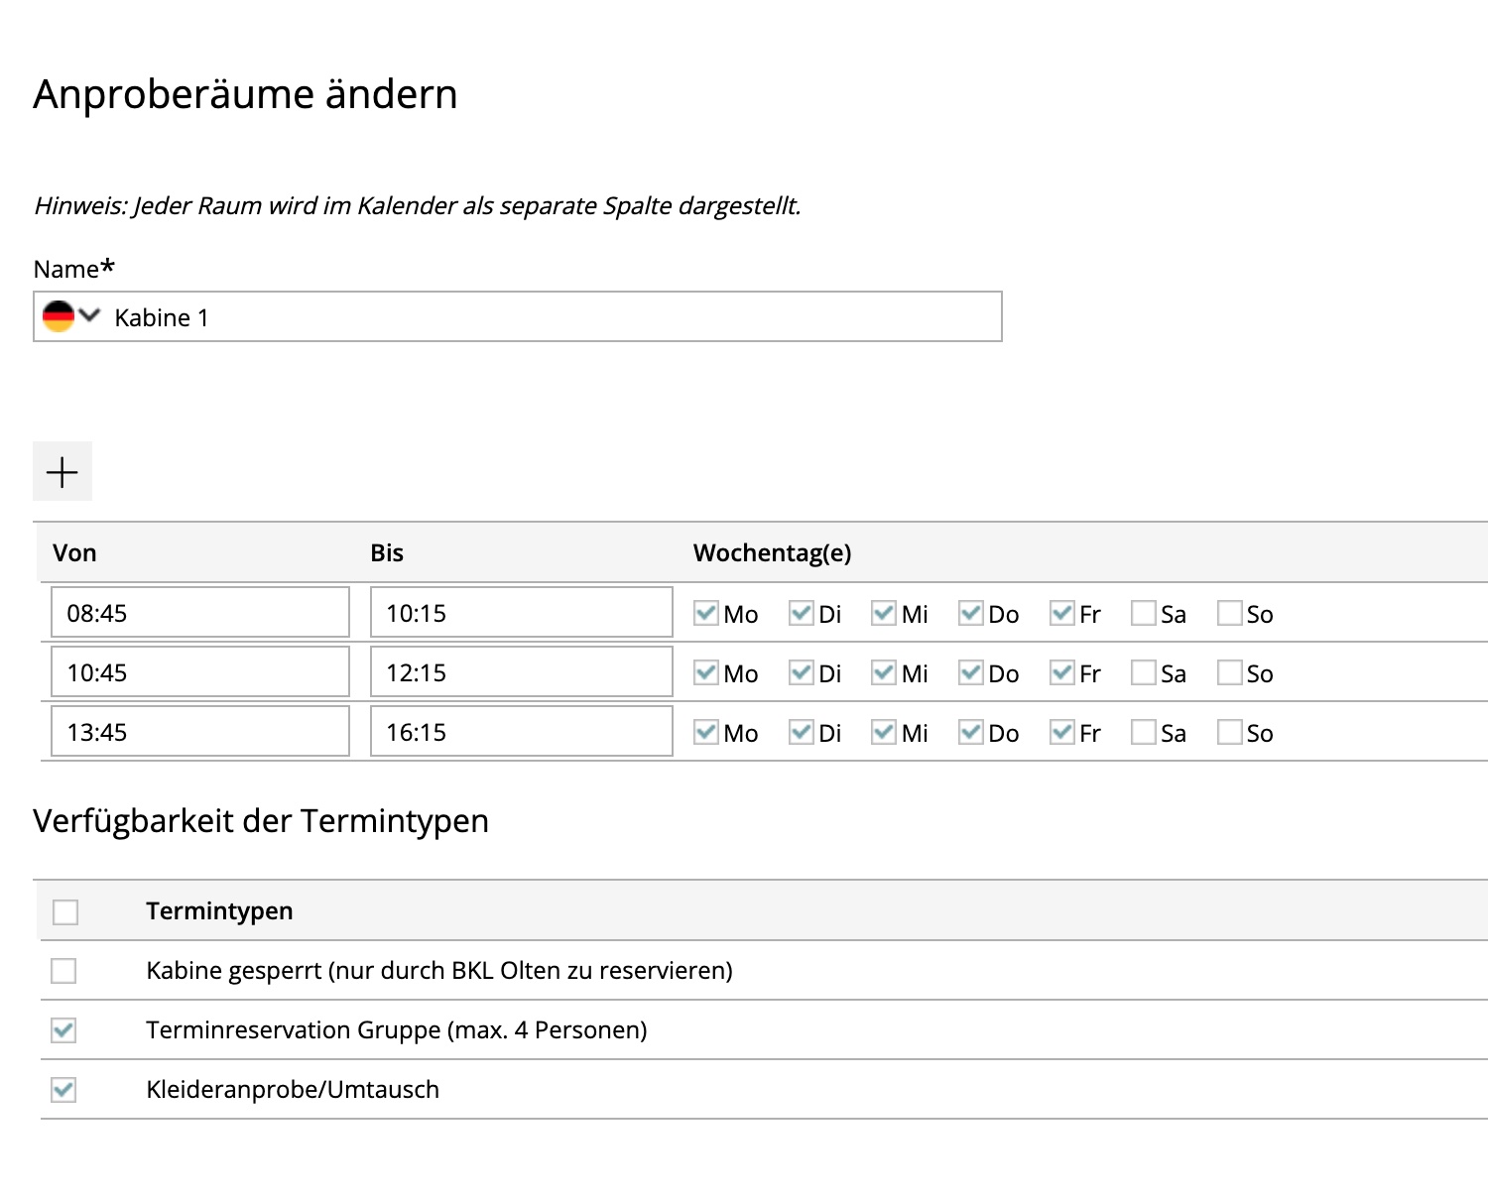Click the 16:15 Bis time field
1488x1202 pixels.
point(521,732)
